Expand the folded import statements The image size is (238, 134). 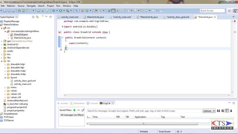[x=62, y=26]
